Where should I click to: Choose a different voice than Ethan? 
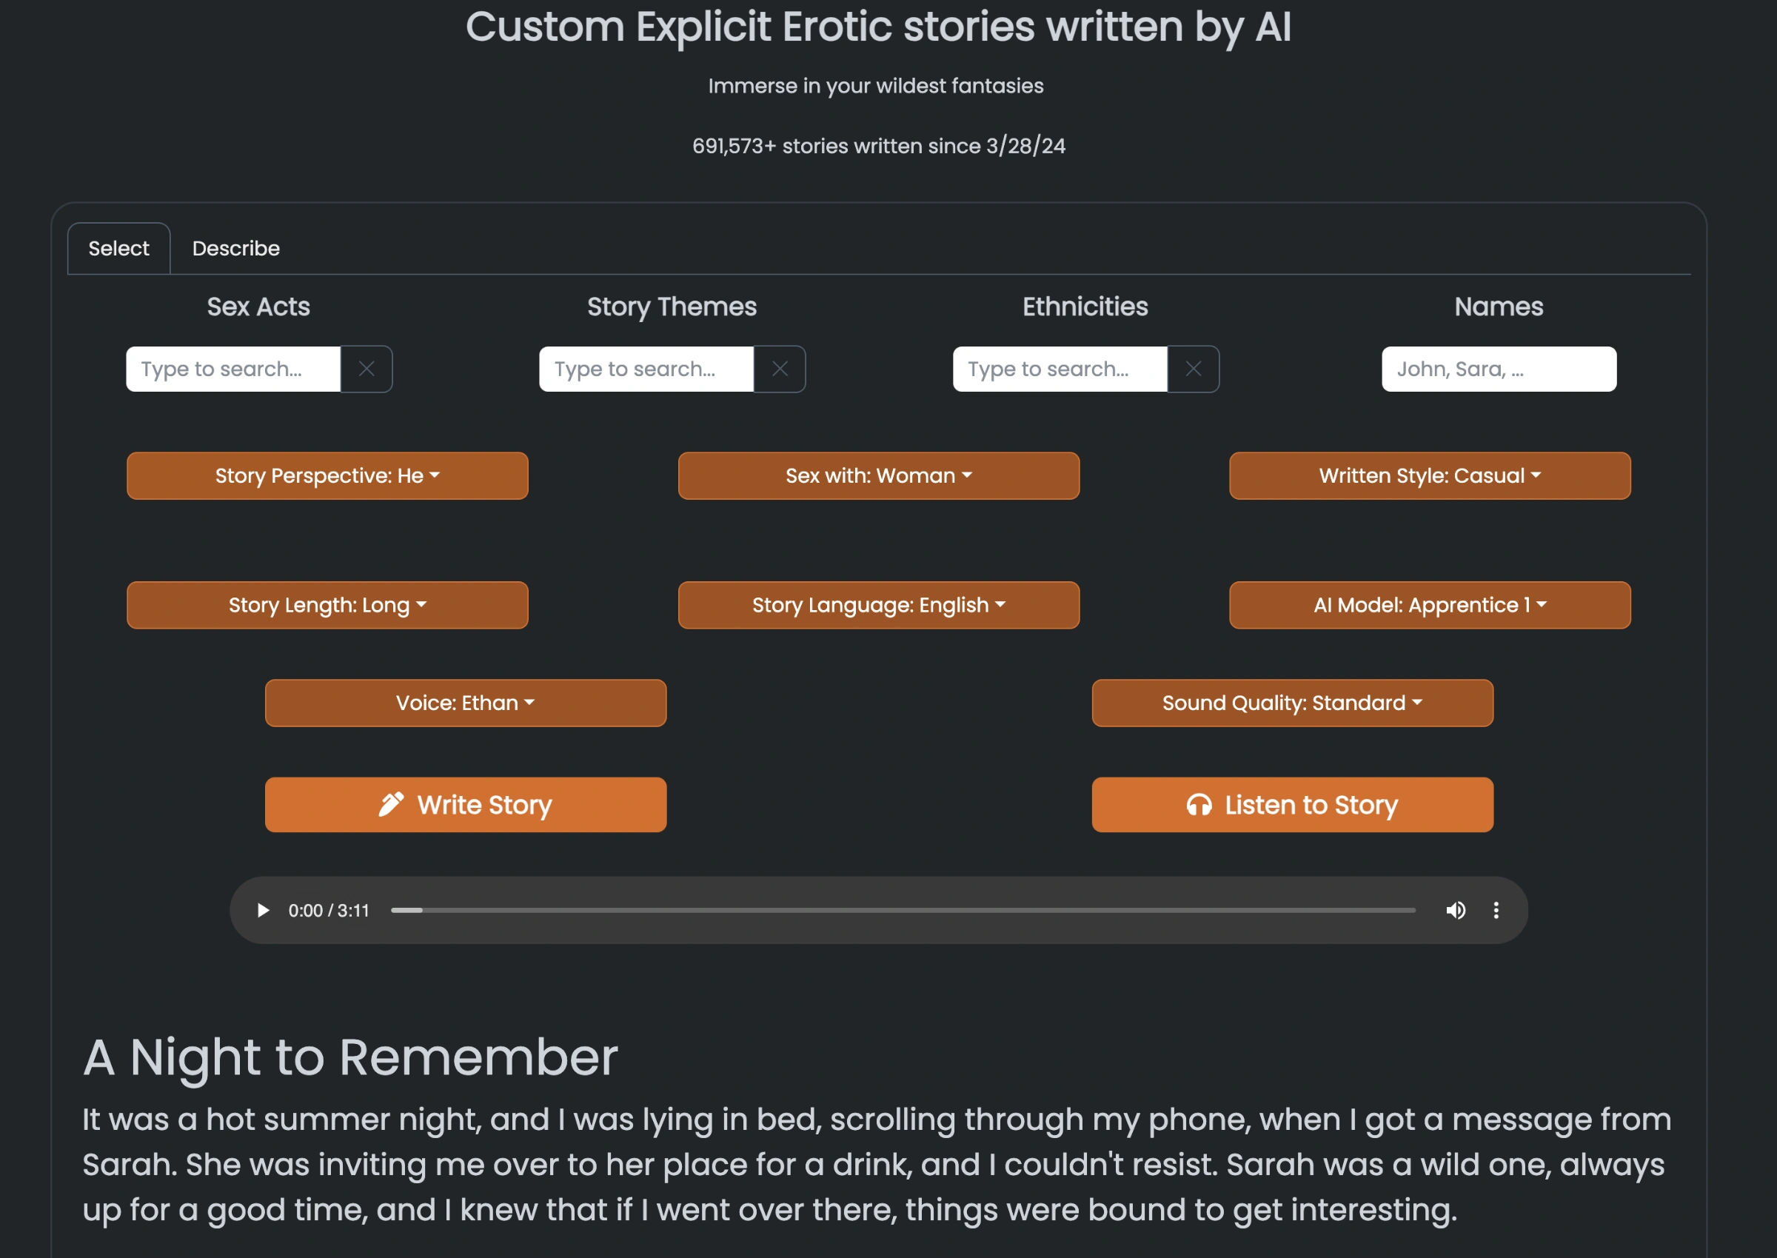pos(466,703)
